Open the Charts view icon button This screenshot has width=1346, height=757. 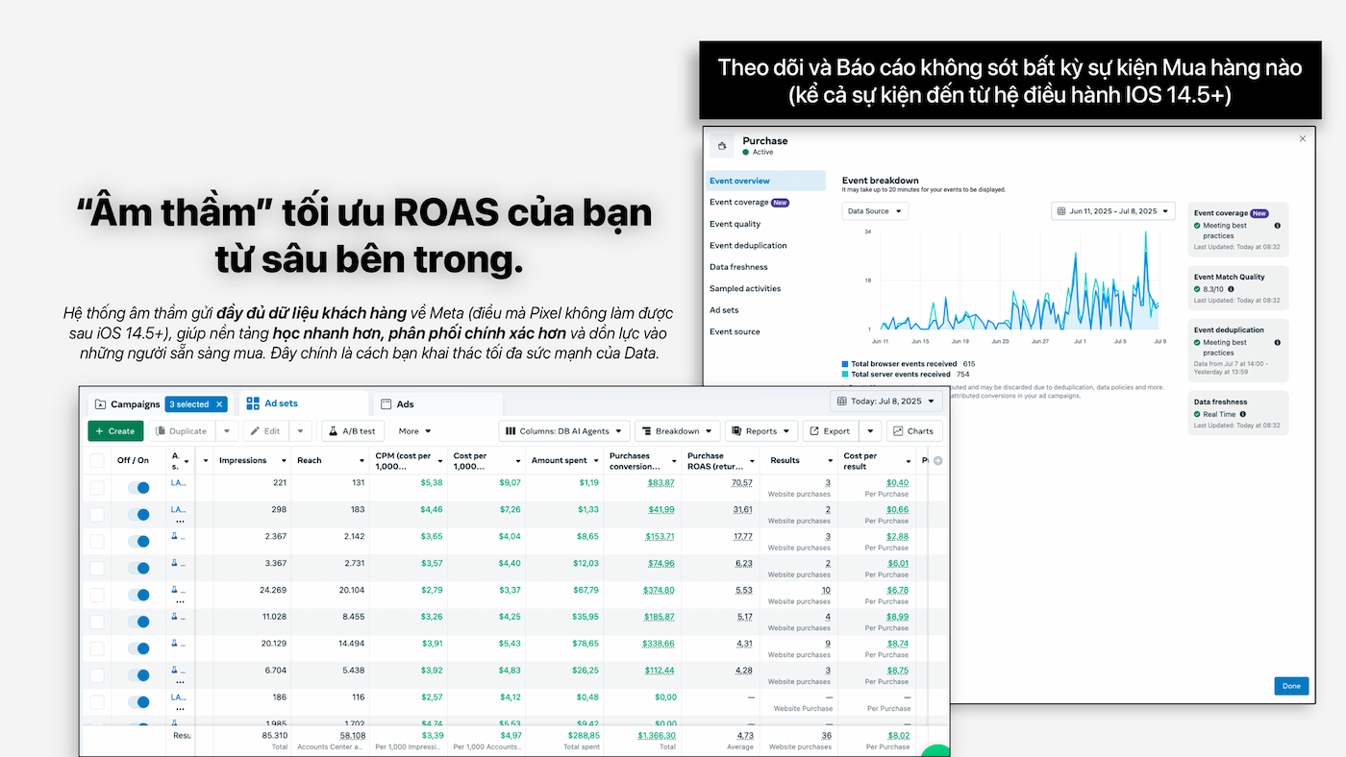pos(912,431)
